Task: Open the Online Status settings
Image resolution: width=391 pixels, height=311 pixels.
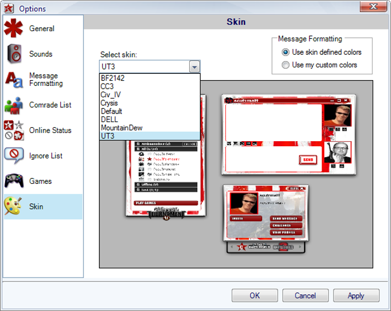Action: [x=50, y=130]
